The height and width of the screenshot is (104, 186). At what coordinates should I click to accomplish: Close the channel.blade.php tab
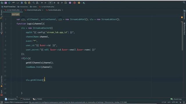pos(43,10)
